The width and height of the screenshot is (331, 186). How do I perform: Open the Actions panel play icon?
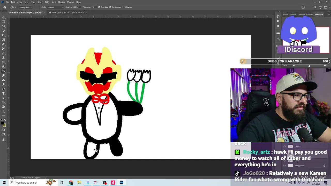coord(278,21)
